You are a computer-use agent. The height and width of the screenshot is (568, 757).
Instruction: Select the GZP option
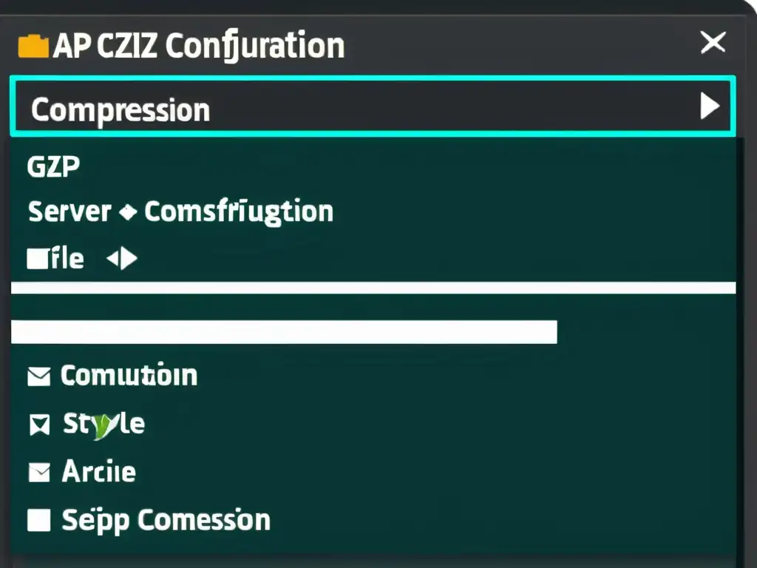pos(53,166)
